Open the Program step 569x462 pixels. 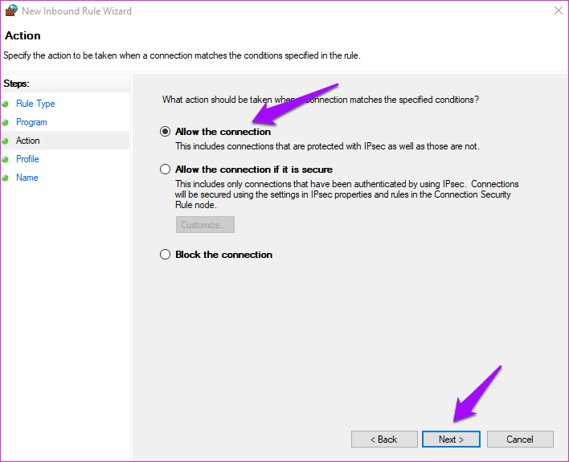[31, 122]
